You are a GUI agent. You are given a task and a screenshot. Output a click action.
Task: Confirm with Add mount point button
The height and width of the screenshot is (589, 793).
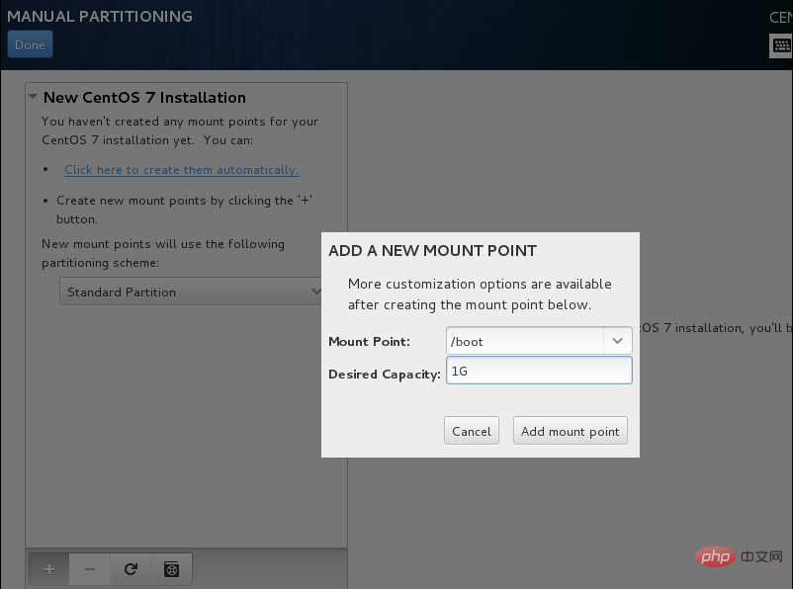coord(570,431)
